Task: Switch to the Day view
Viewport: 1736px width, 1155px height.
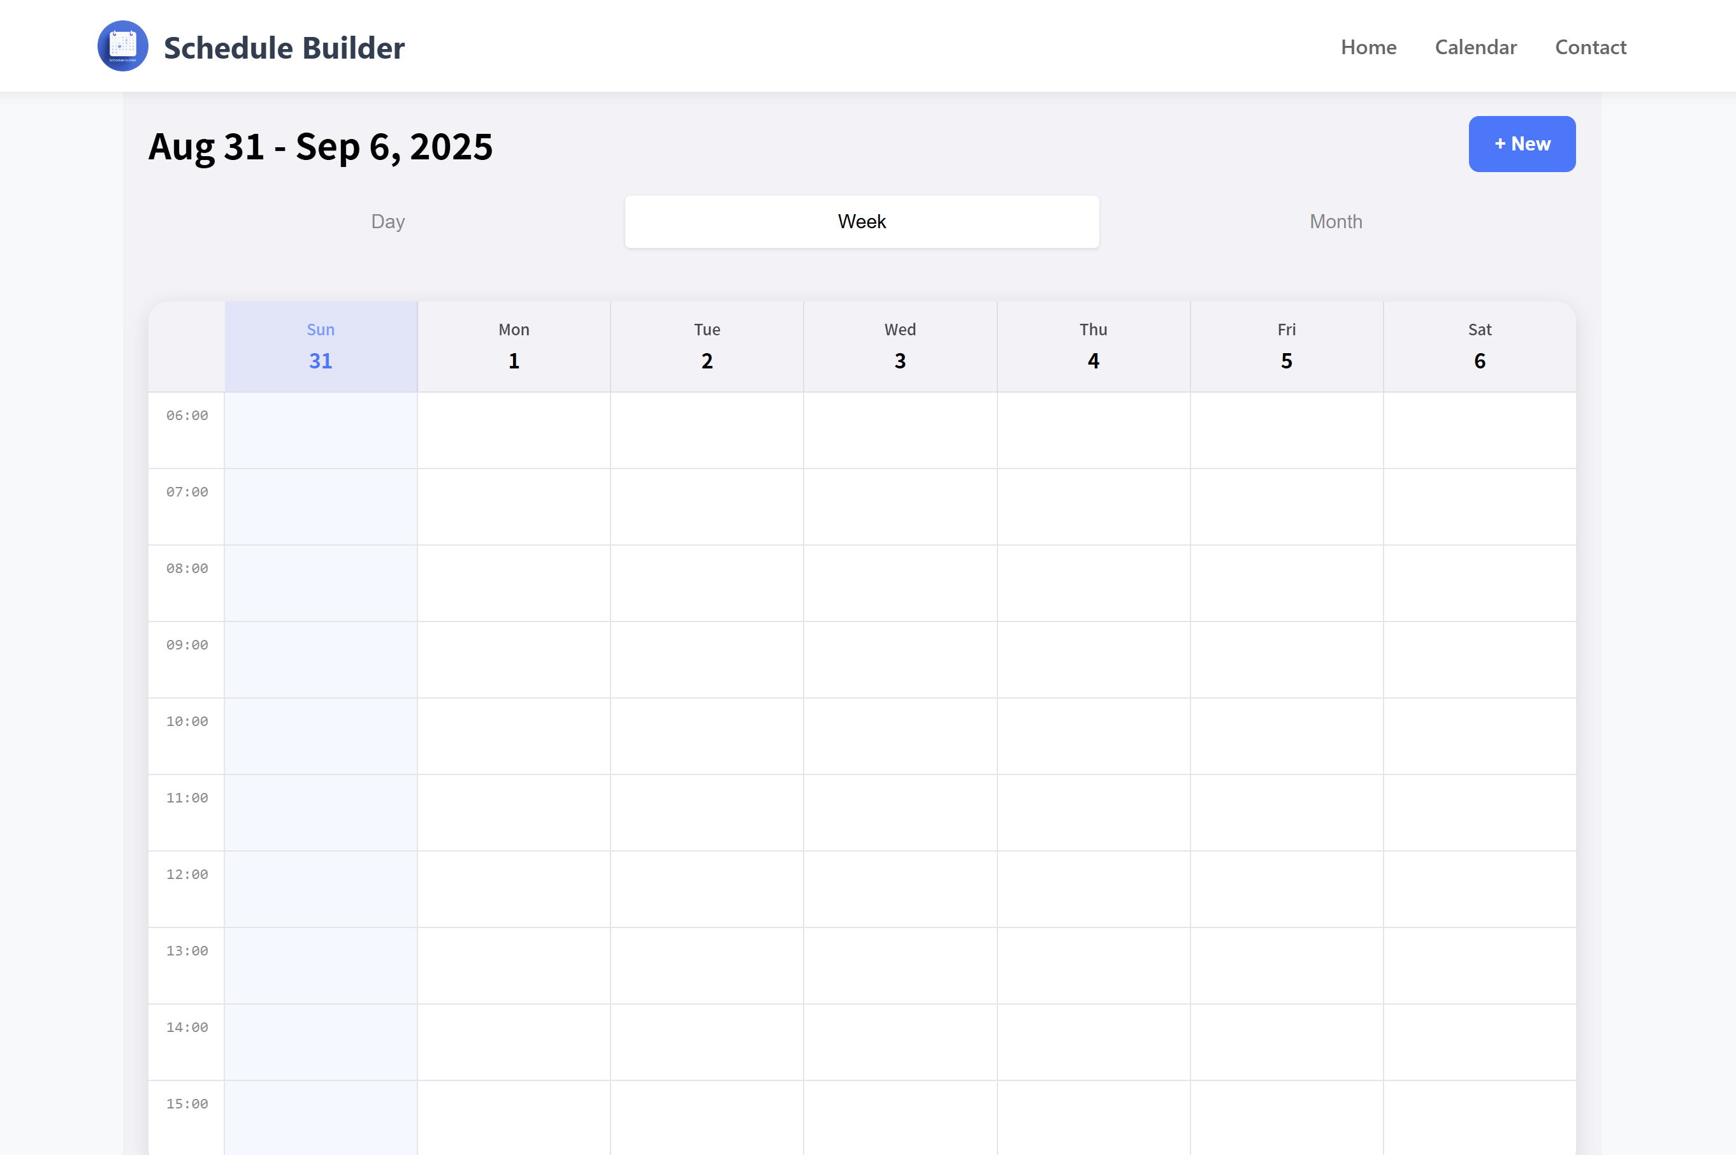Action: pos(387,221)
